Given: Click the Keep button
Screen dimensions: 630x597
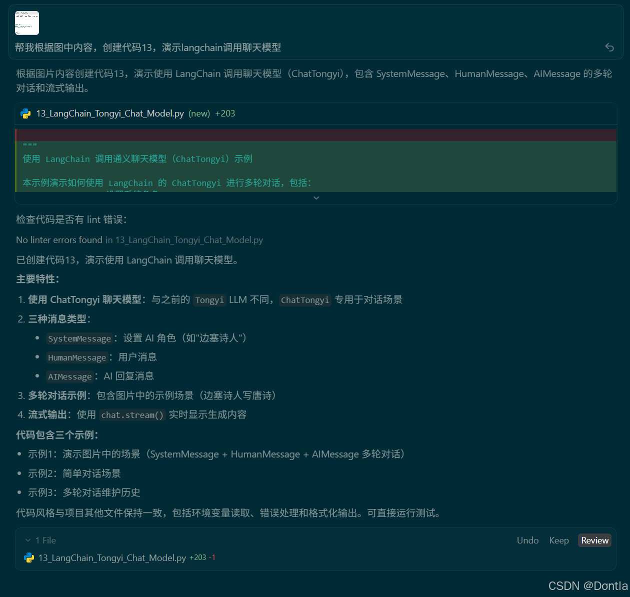Looking at the screenshot, I should pos(558,540).
